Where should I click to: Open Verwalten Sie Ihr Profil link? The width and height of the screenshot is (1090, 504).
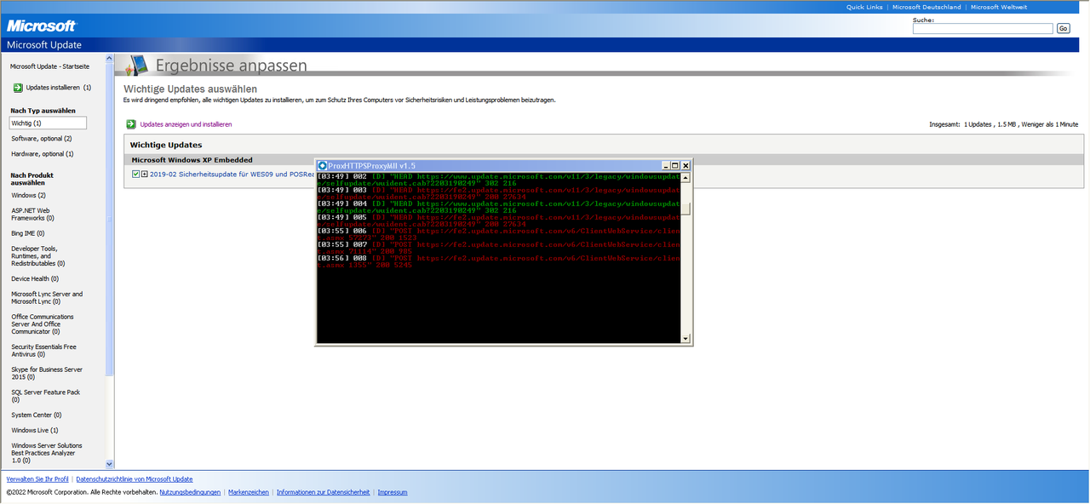pyautogui.click(x=37, y=479)
